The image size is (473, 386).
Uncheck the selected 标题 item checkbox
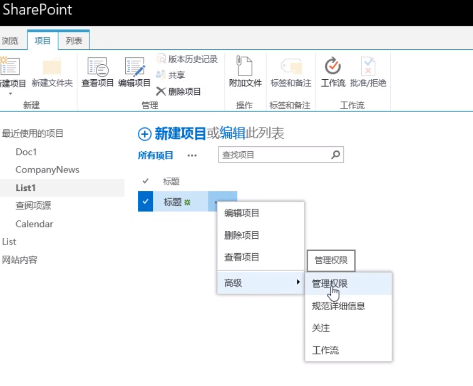click(x=146, y=201)
